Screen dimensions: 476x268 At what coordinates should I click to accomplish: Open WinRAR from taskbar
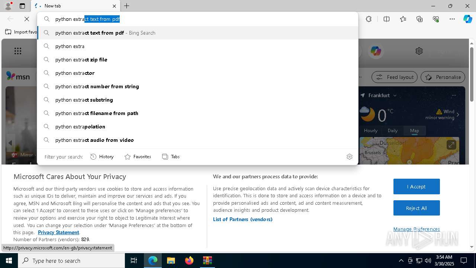click(207, 261)
